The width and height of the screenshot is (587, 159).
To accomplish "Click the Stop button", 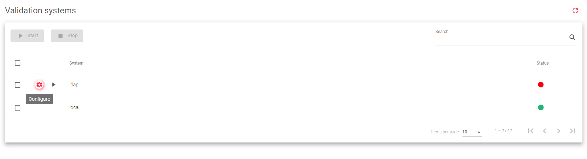I will (67, 36).
